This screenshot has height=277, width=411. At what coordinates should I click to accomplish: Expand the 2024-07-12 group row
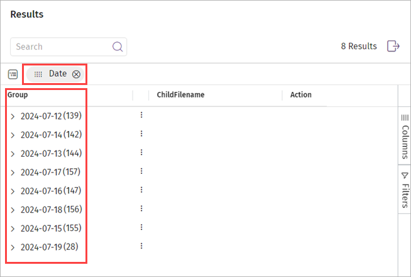point(13,116)
